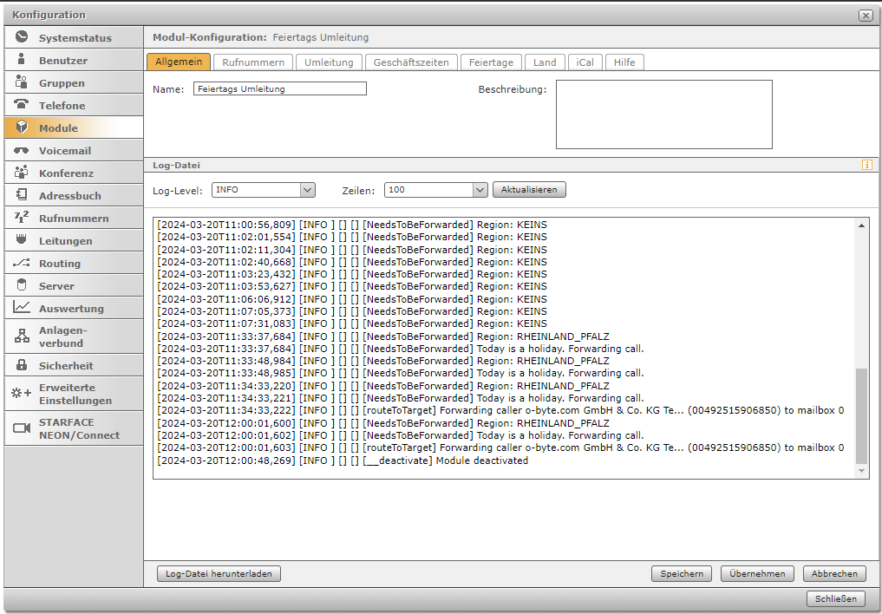
Task: Click the Sicherheit padlock icon
Action: (22, 365)
